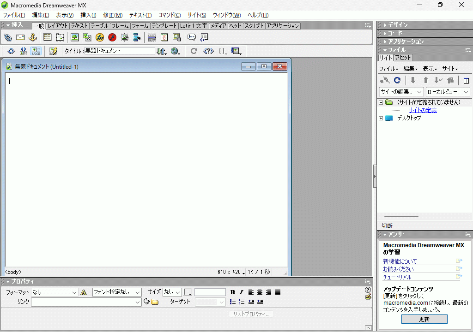Click the サイトの定義 link
This screenshot has height=332, width=473.
(x=422, y=110)
